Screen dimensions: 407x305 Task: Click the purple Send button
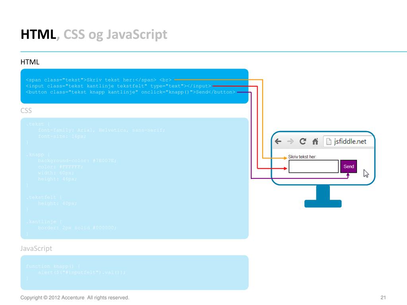pos(349,166)
